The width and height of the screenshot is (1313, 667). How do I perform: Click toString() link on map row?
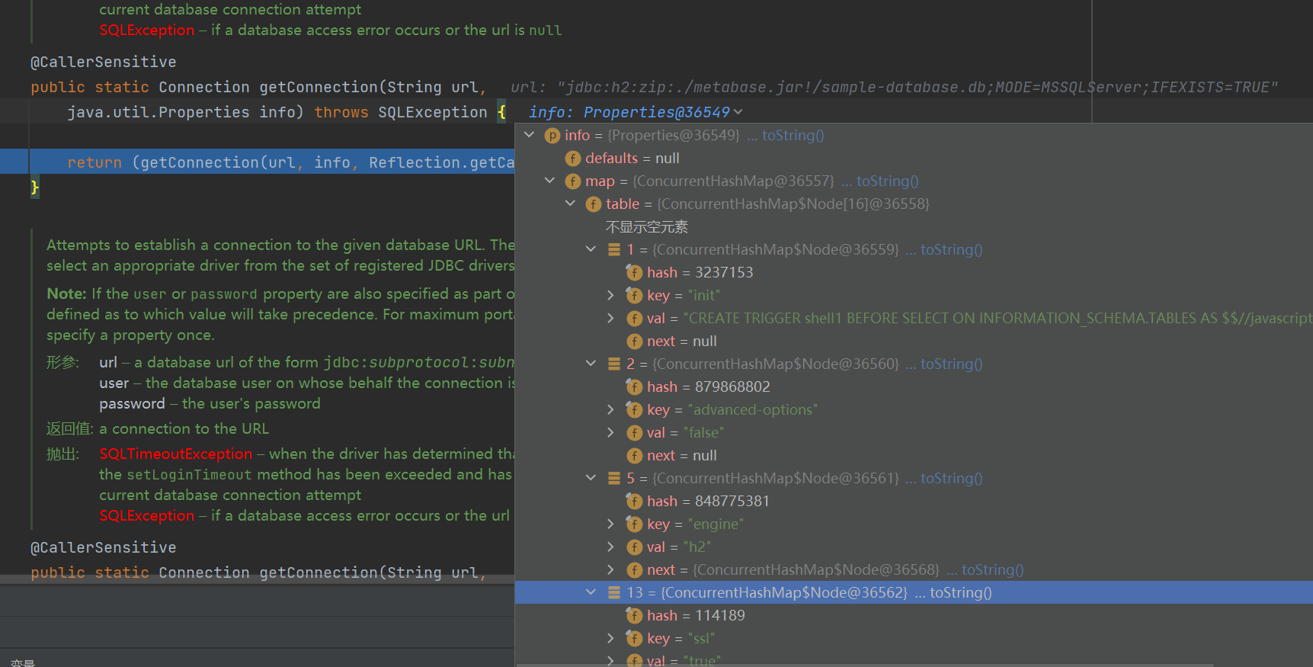(x=887, y=181)
